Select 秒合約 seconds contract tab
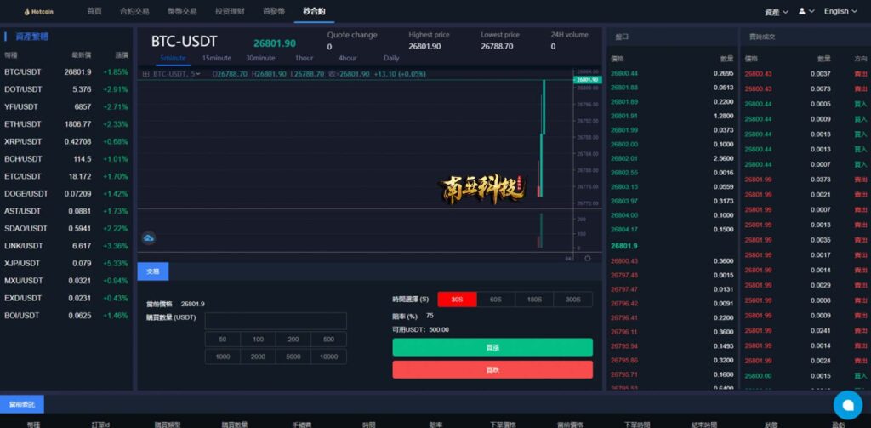Image resolution: width=871 pixels, height=428 pixels. coord(315,11)
